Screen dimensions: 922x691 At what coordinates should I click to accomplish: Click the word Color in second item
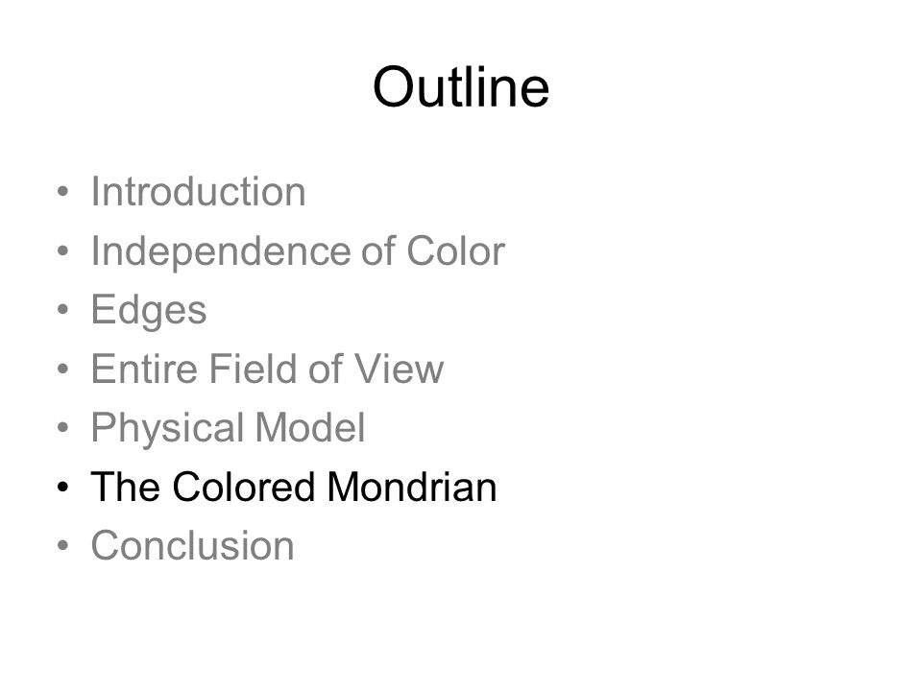(455, 250)
